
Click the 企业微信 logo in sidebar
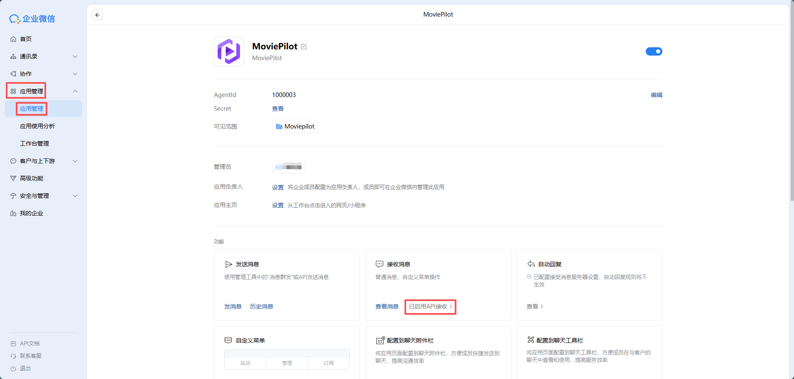[32, 19]
